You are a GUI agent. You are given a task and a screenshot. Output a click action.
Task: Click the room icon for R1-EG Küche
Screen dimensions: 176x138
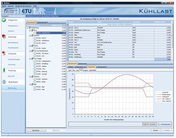click(35, 48)
